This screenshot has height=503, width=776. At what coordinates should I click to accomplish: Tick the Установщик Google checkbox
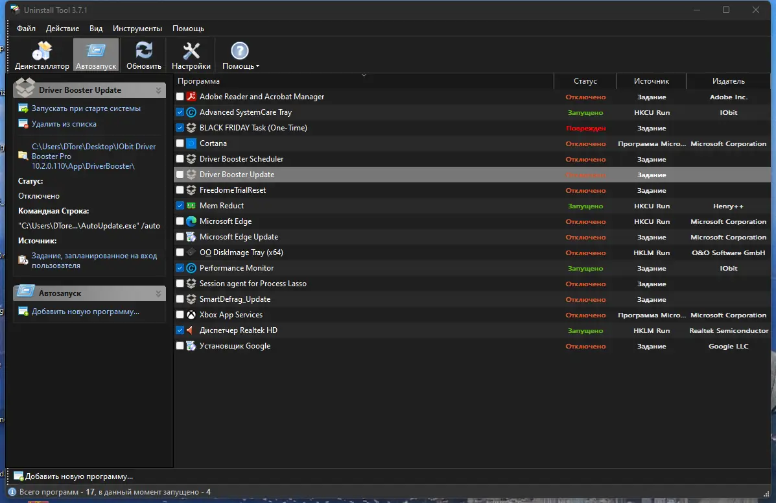(x=180, y=346)
